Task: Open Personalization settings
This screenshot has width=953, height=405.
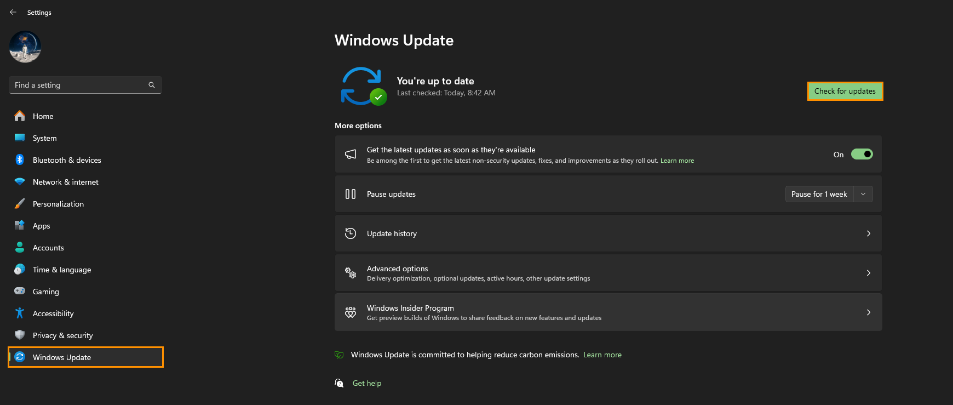Action: pyautogui.click(x=85, y=204)
